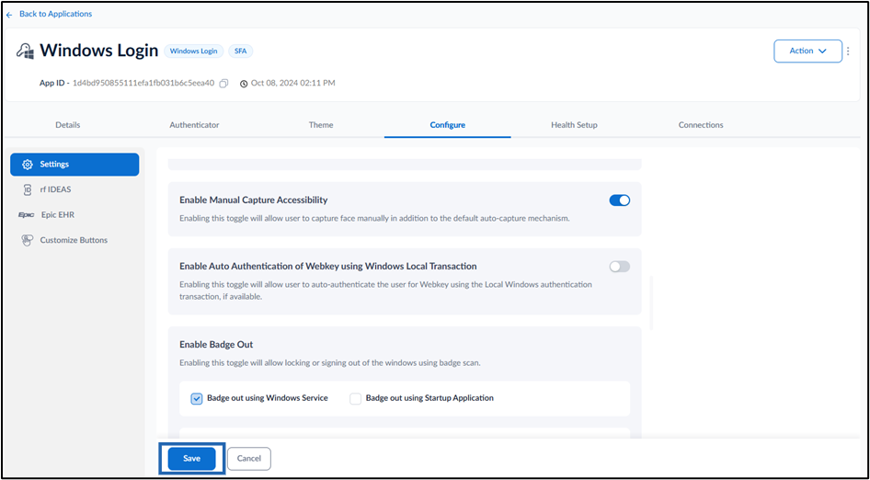Select Settings in the sidebar
Viewport: 870px width, 480px height.
(x=74, y=165)
